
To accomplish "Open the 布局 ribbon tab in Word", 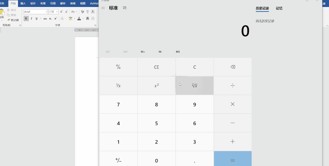I will click(x=43, y=3).
